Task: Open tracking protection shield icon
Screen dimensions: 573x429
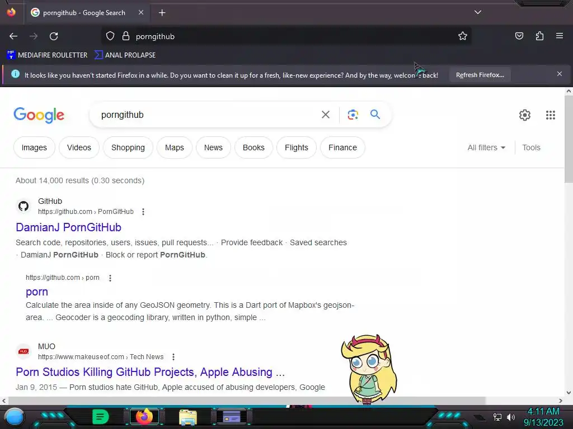Action: [x=110, y=36]
